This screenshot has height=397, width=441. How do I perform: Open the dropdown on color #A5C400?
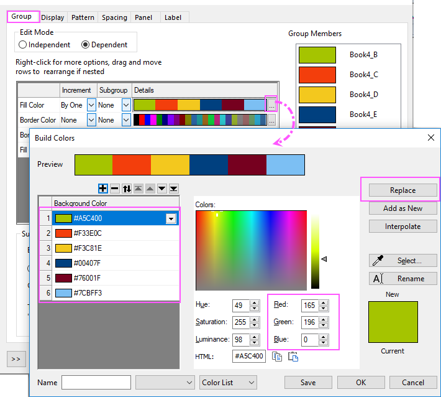pos(171,218)
